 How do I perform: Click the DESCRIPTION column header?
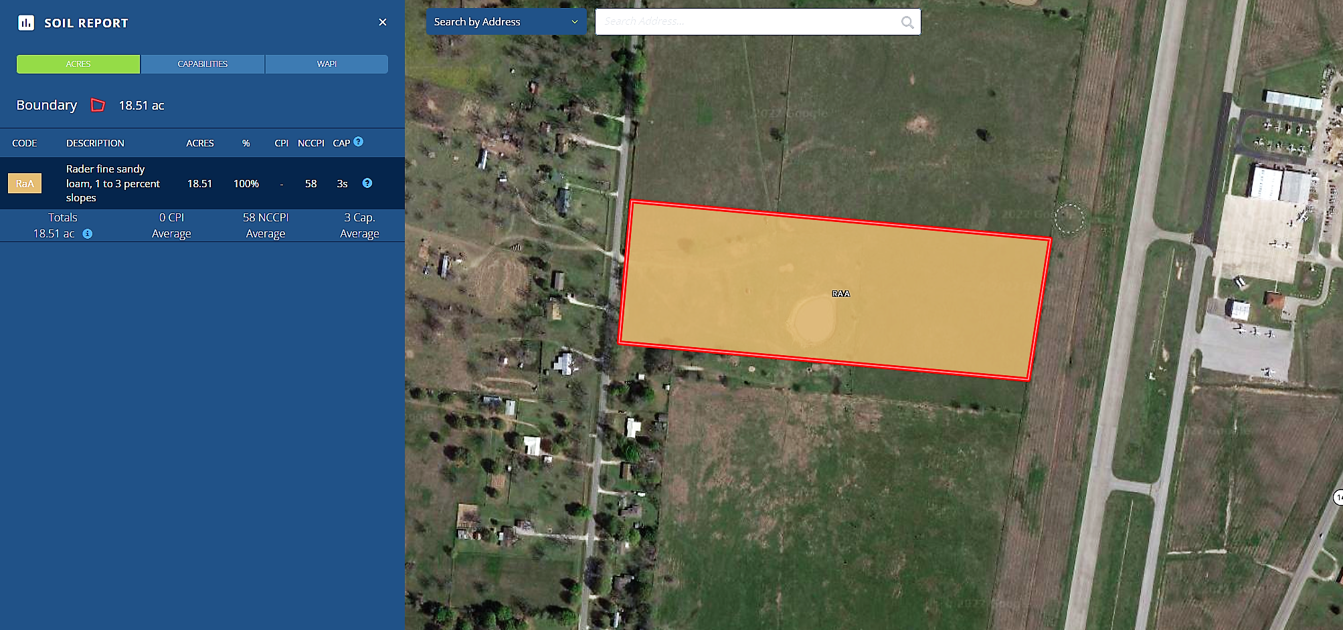95,143
